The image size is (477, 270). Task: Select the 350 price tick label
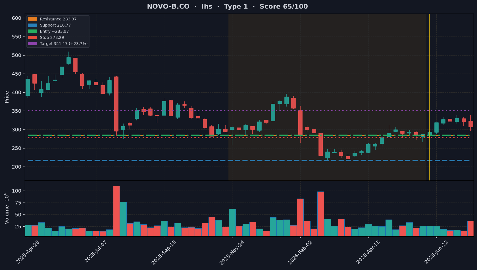16,111
